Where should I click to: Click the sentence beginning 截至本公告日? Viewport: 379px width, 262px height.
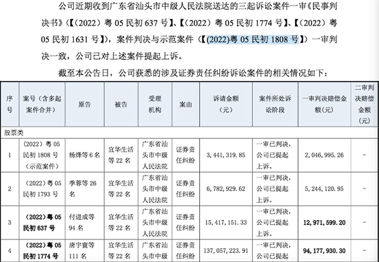(x=193, y=73)
